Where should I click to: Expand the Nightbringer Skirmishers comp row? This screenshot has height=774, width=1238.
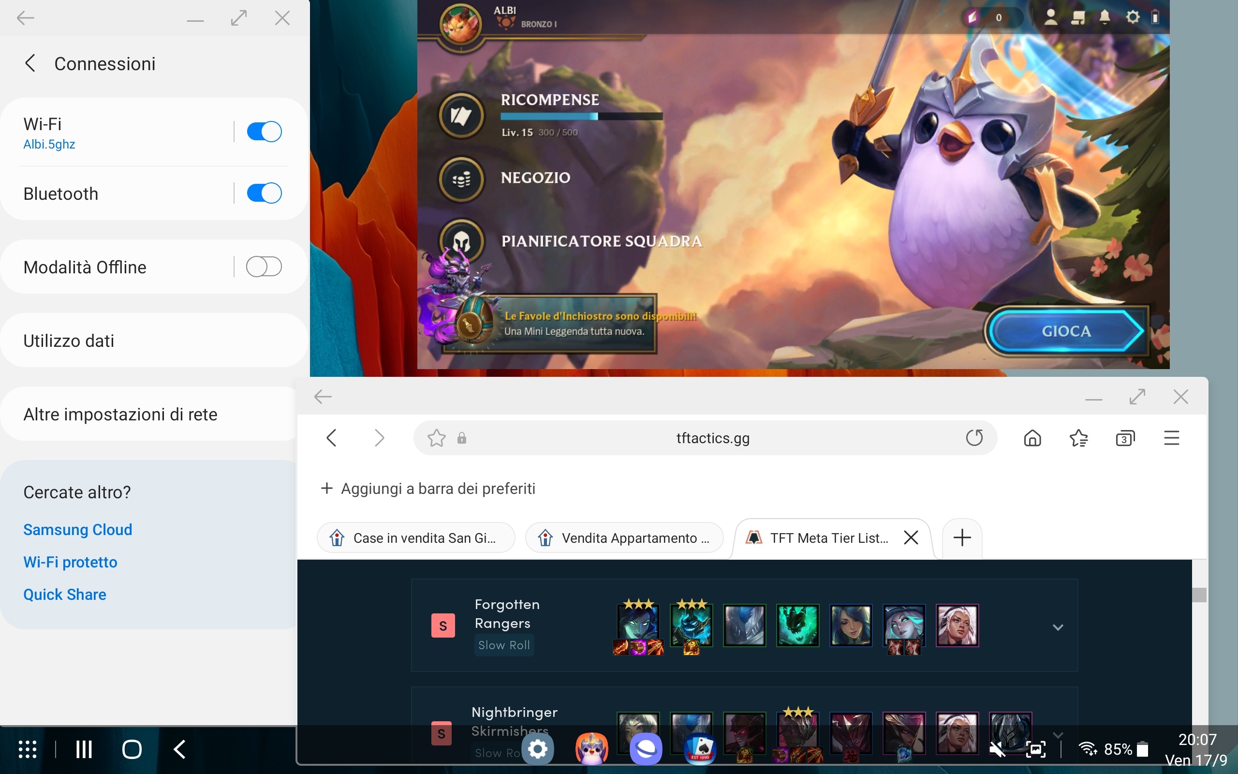[1058, 735]
